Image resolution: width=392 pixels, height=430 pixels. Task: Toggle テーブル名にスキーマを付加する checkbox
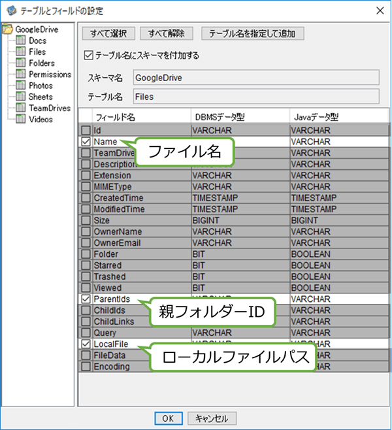(x=88, y=56)
